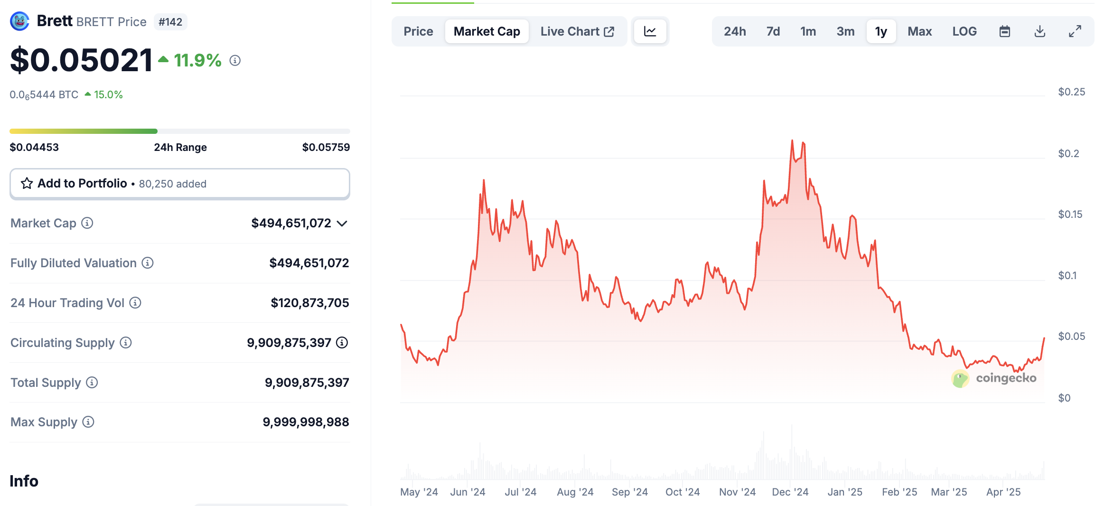Screen dimensions: 1104x506
Task: Click the $120,873,705 trading volume value
Action: click(310, 303)
